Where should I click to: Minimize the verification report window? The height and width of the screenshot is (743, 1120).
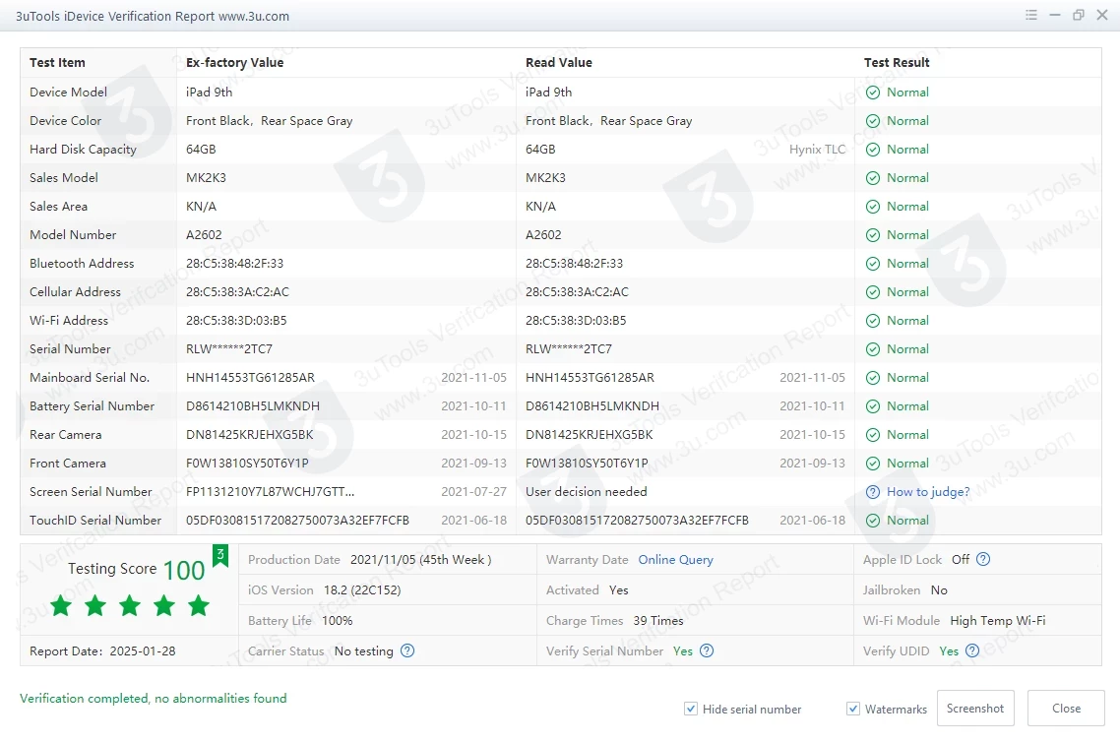click(1055, 15)
